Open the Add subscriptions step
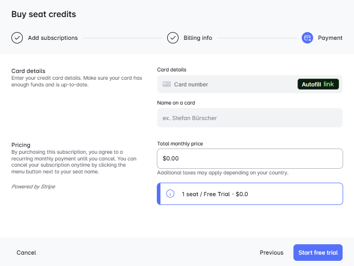 pos(53,38)
